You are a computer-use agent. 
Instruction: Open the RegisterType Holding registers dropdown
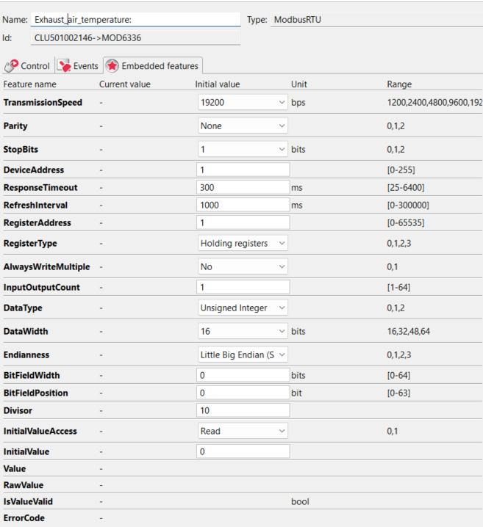click(243, 243)
